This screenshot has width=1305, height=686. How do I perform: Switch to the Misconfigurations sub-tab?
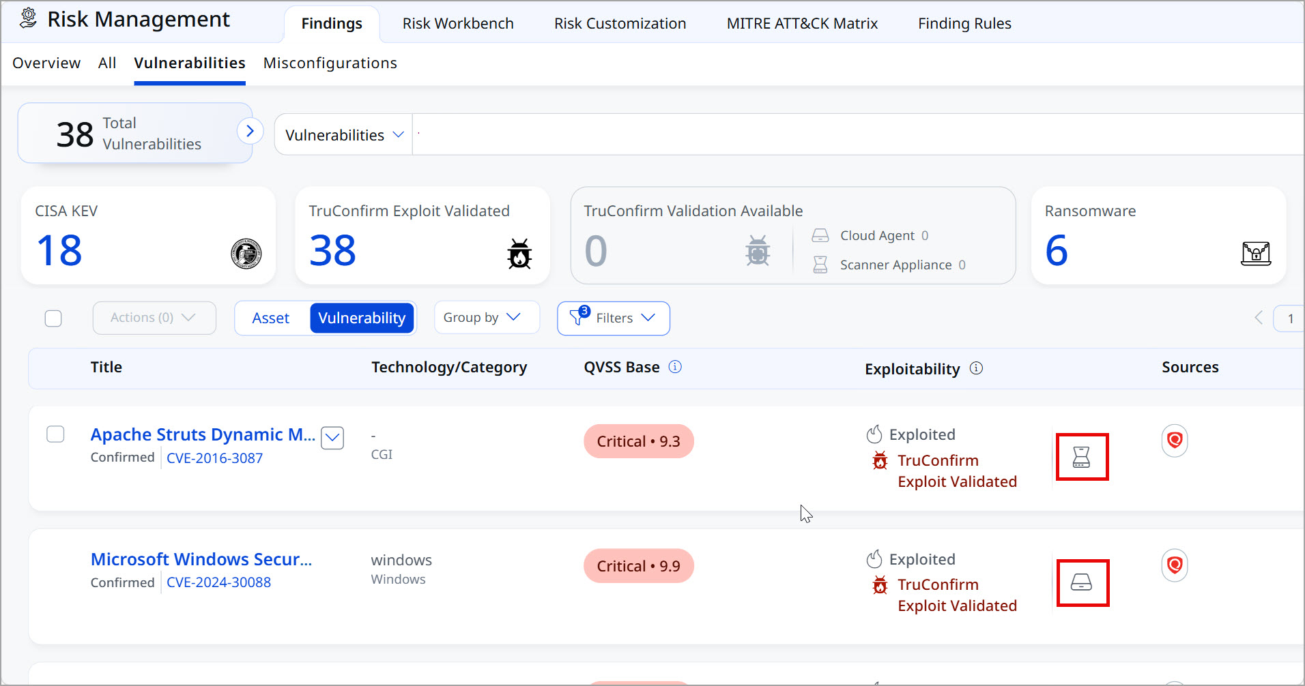[x=330, y=63]
